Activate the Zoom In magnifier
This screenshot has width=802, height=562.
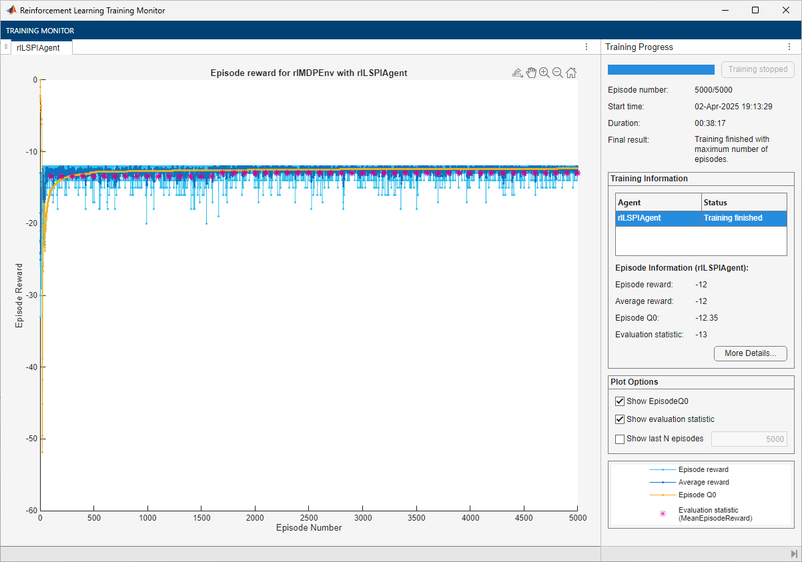544,73
